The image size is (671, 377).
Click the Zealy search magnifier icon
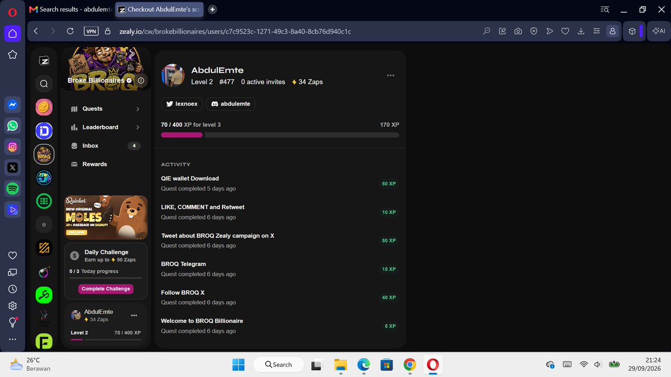coord(44,84)
